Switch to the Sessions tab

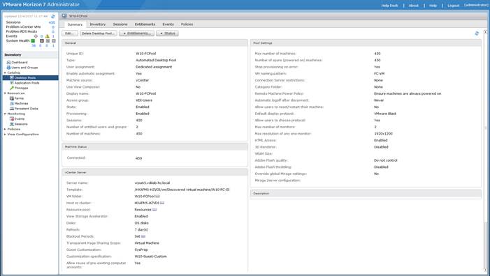[x=120, y=24]
